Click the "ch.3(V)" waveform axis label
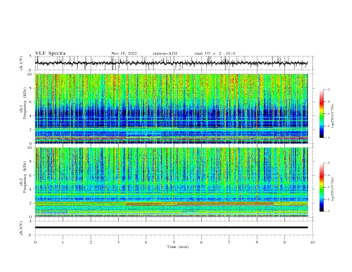Screen dimensions: 352x272 21,228
